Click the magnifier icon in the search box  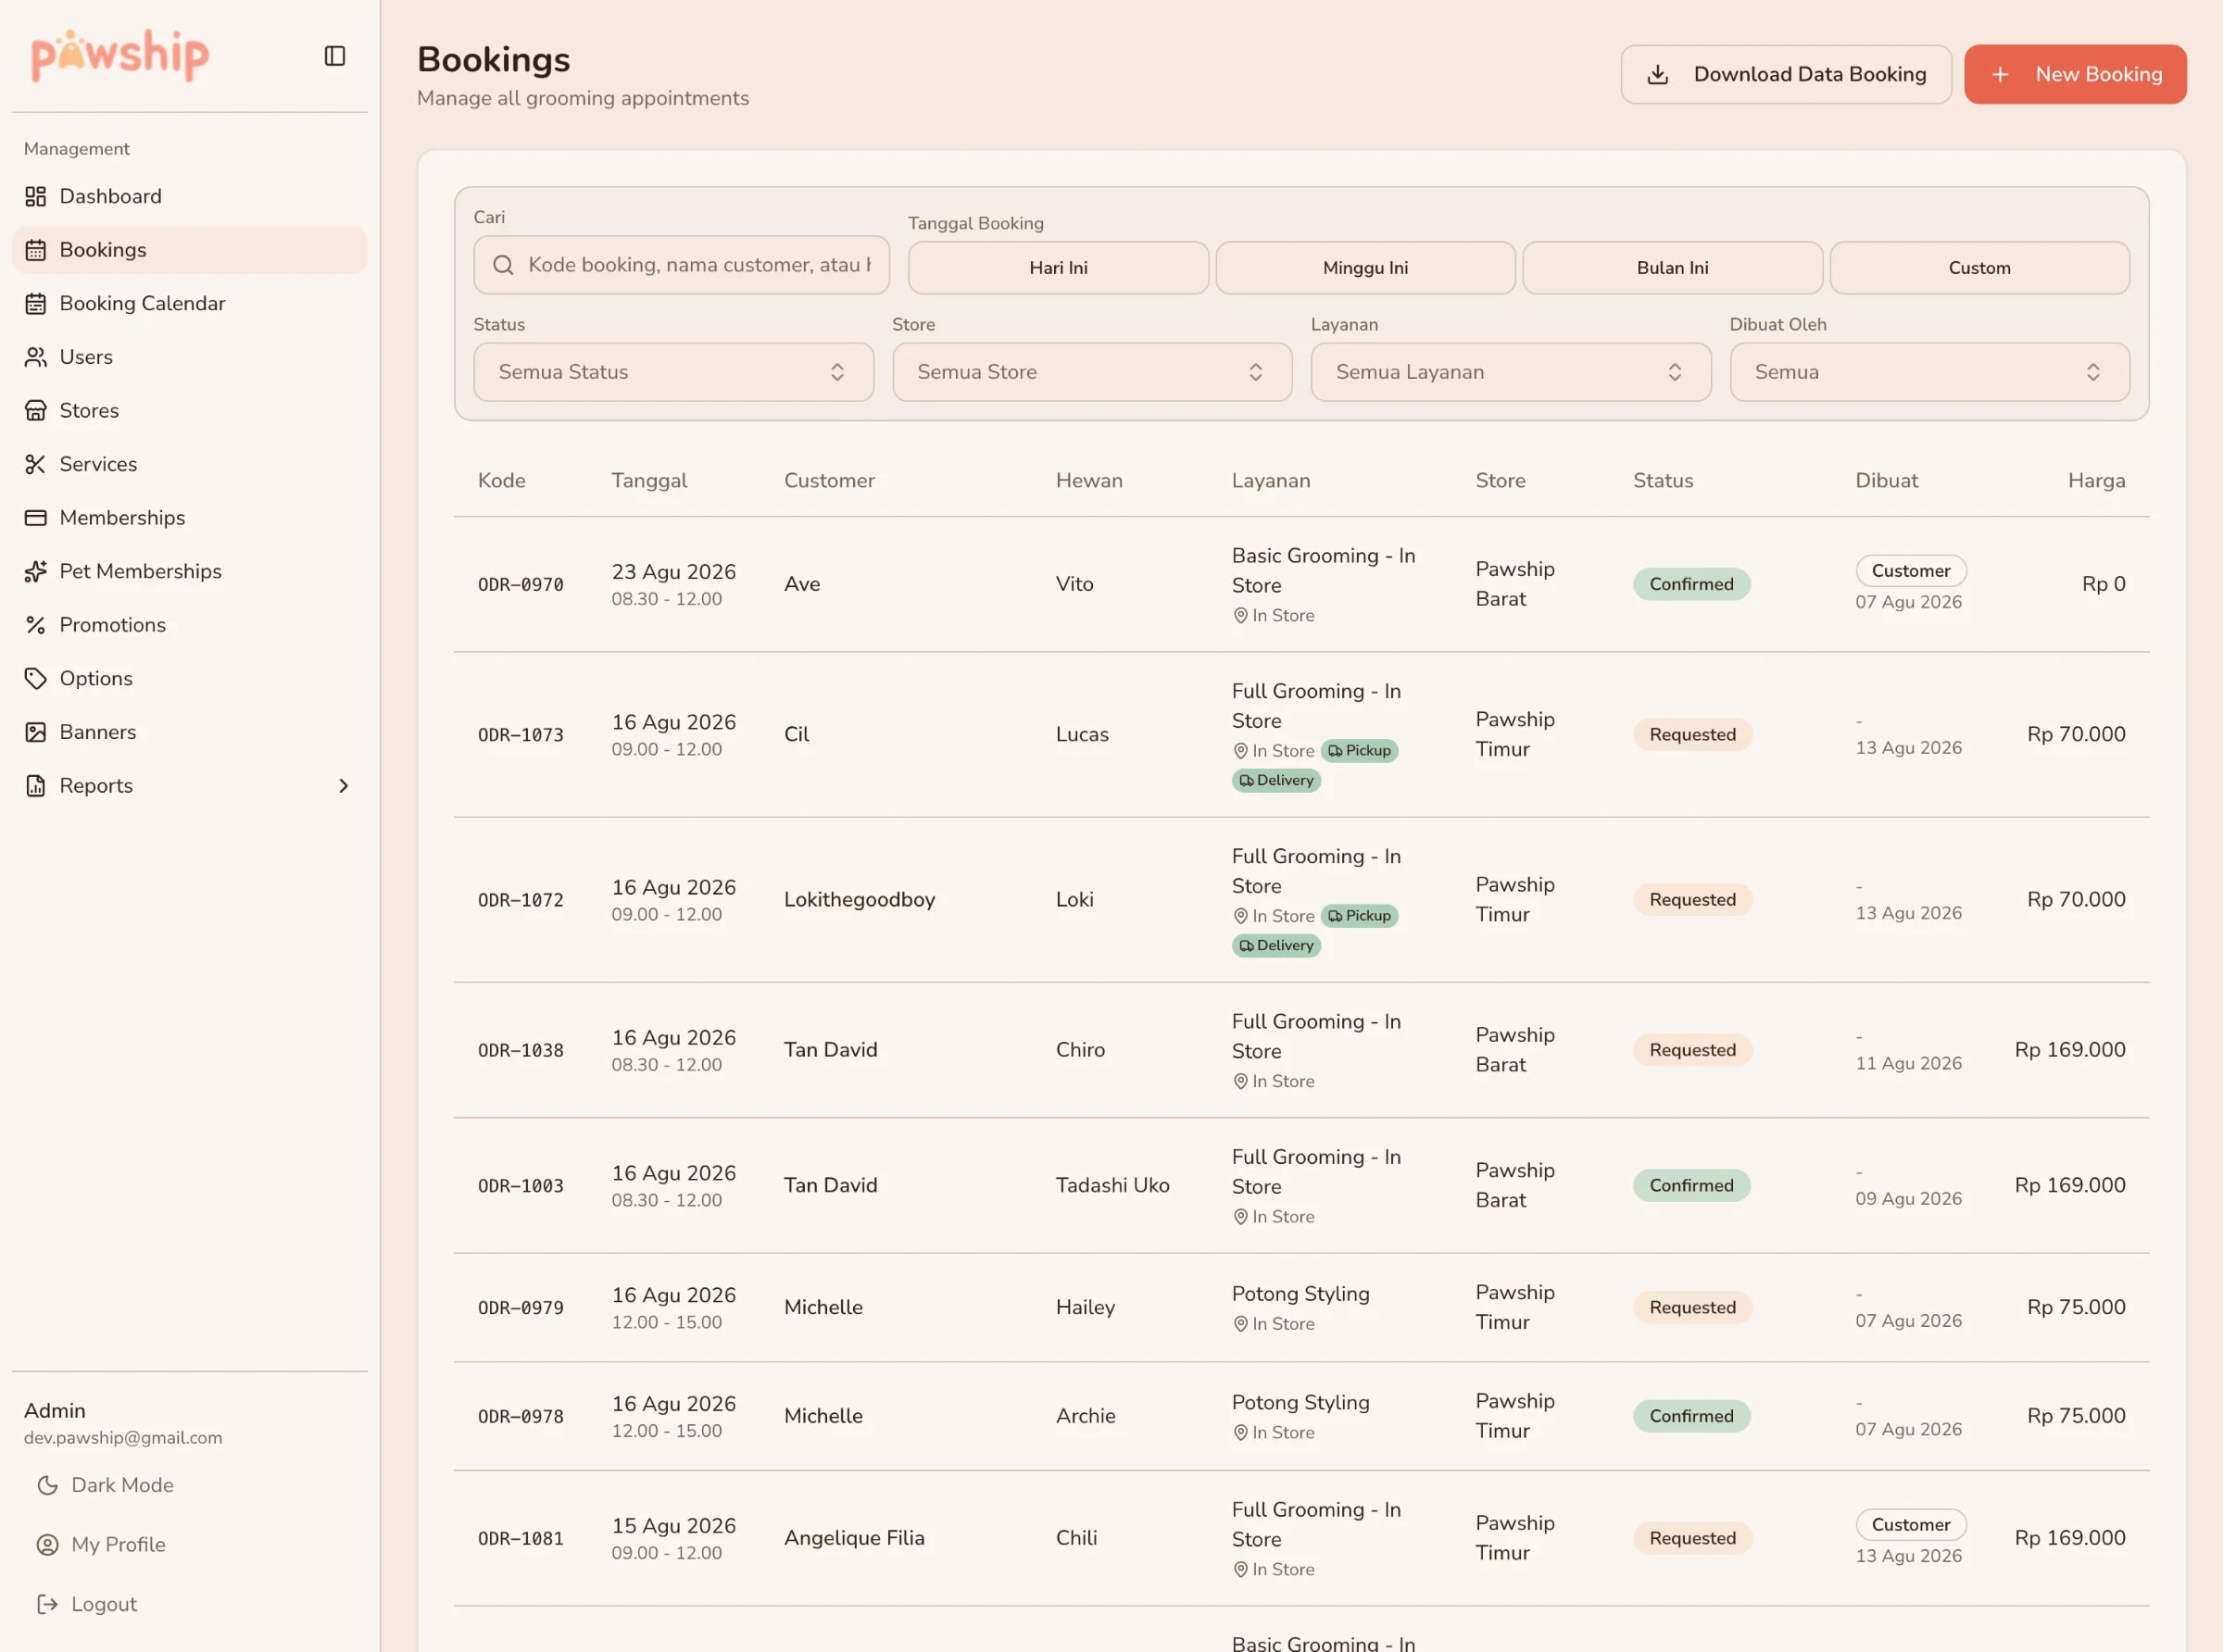(x=503, y=265)
